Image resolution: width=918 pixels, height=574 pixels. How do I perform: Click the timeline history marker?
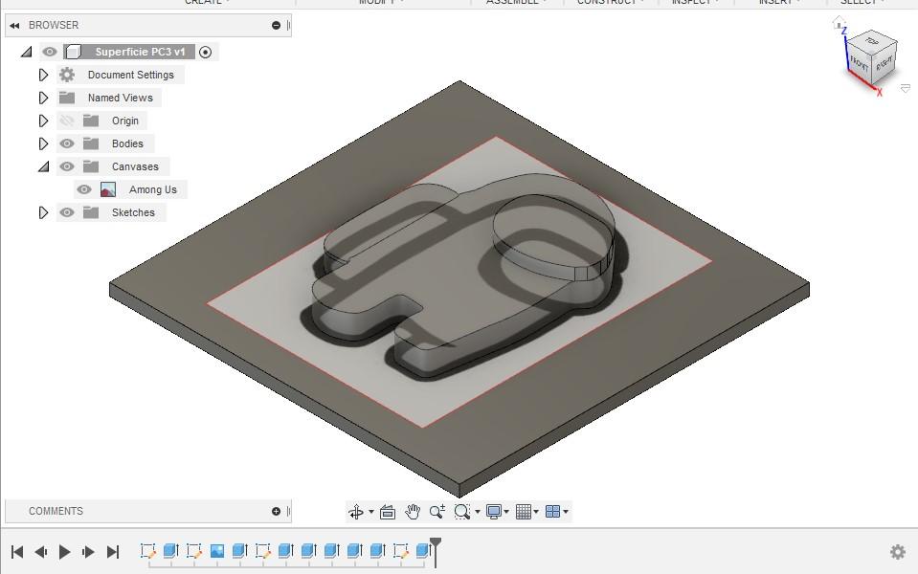[436, 552]
